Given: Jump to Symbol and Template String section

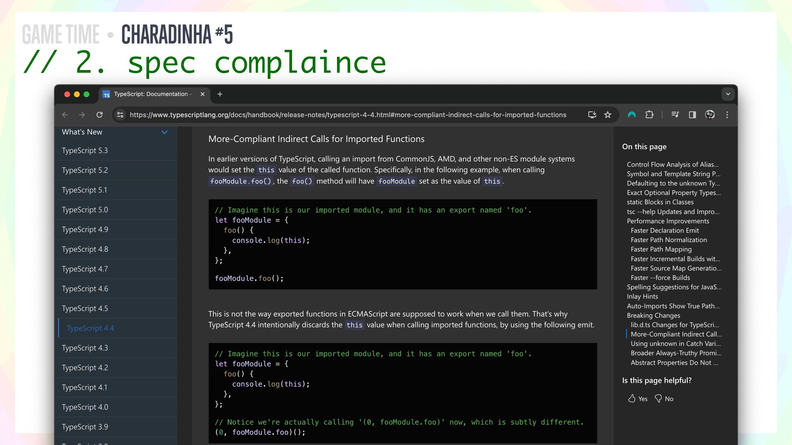Looking at the screenshot, I should [674, 174].
